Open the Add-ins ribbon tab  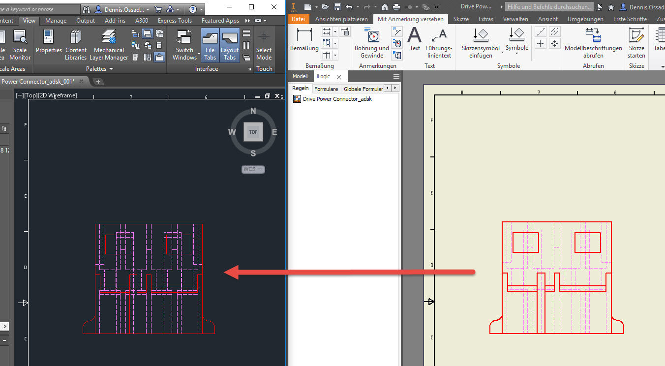[115, 21]
